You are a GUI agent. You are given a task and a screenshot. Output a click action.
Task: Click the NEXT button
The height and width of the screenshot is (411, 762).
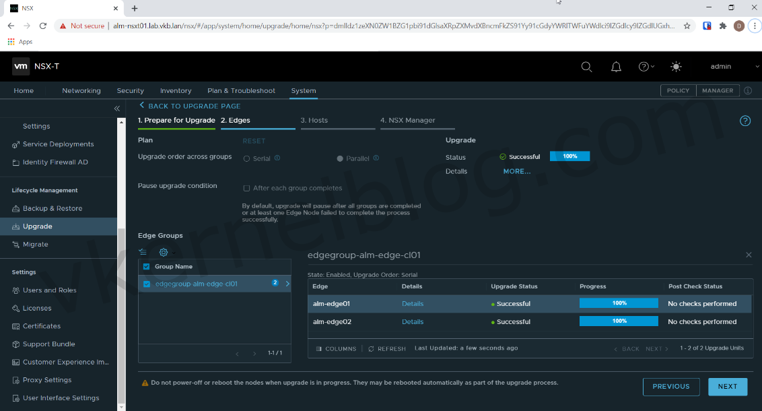click(727, 387)
